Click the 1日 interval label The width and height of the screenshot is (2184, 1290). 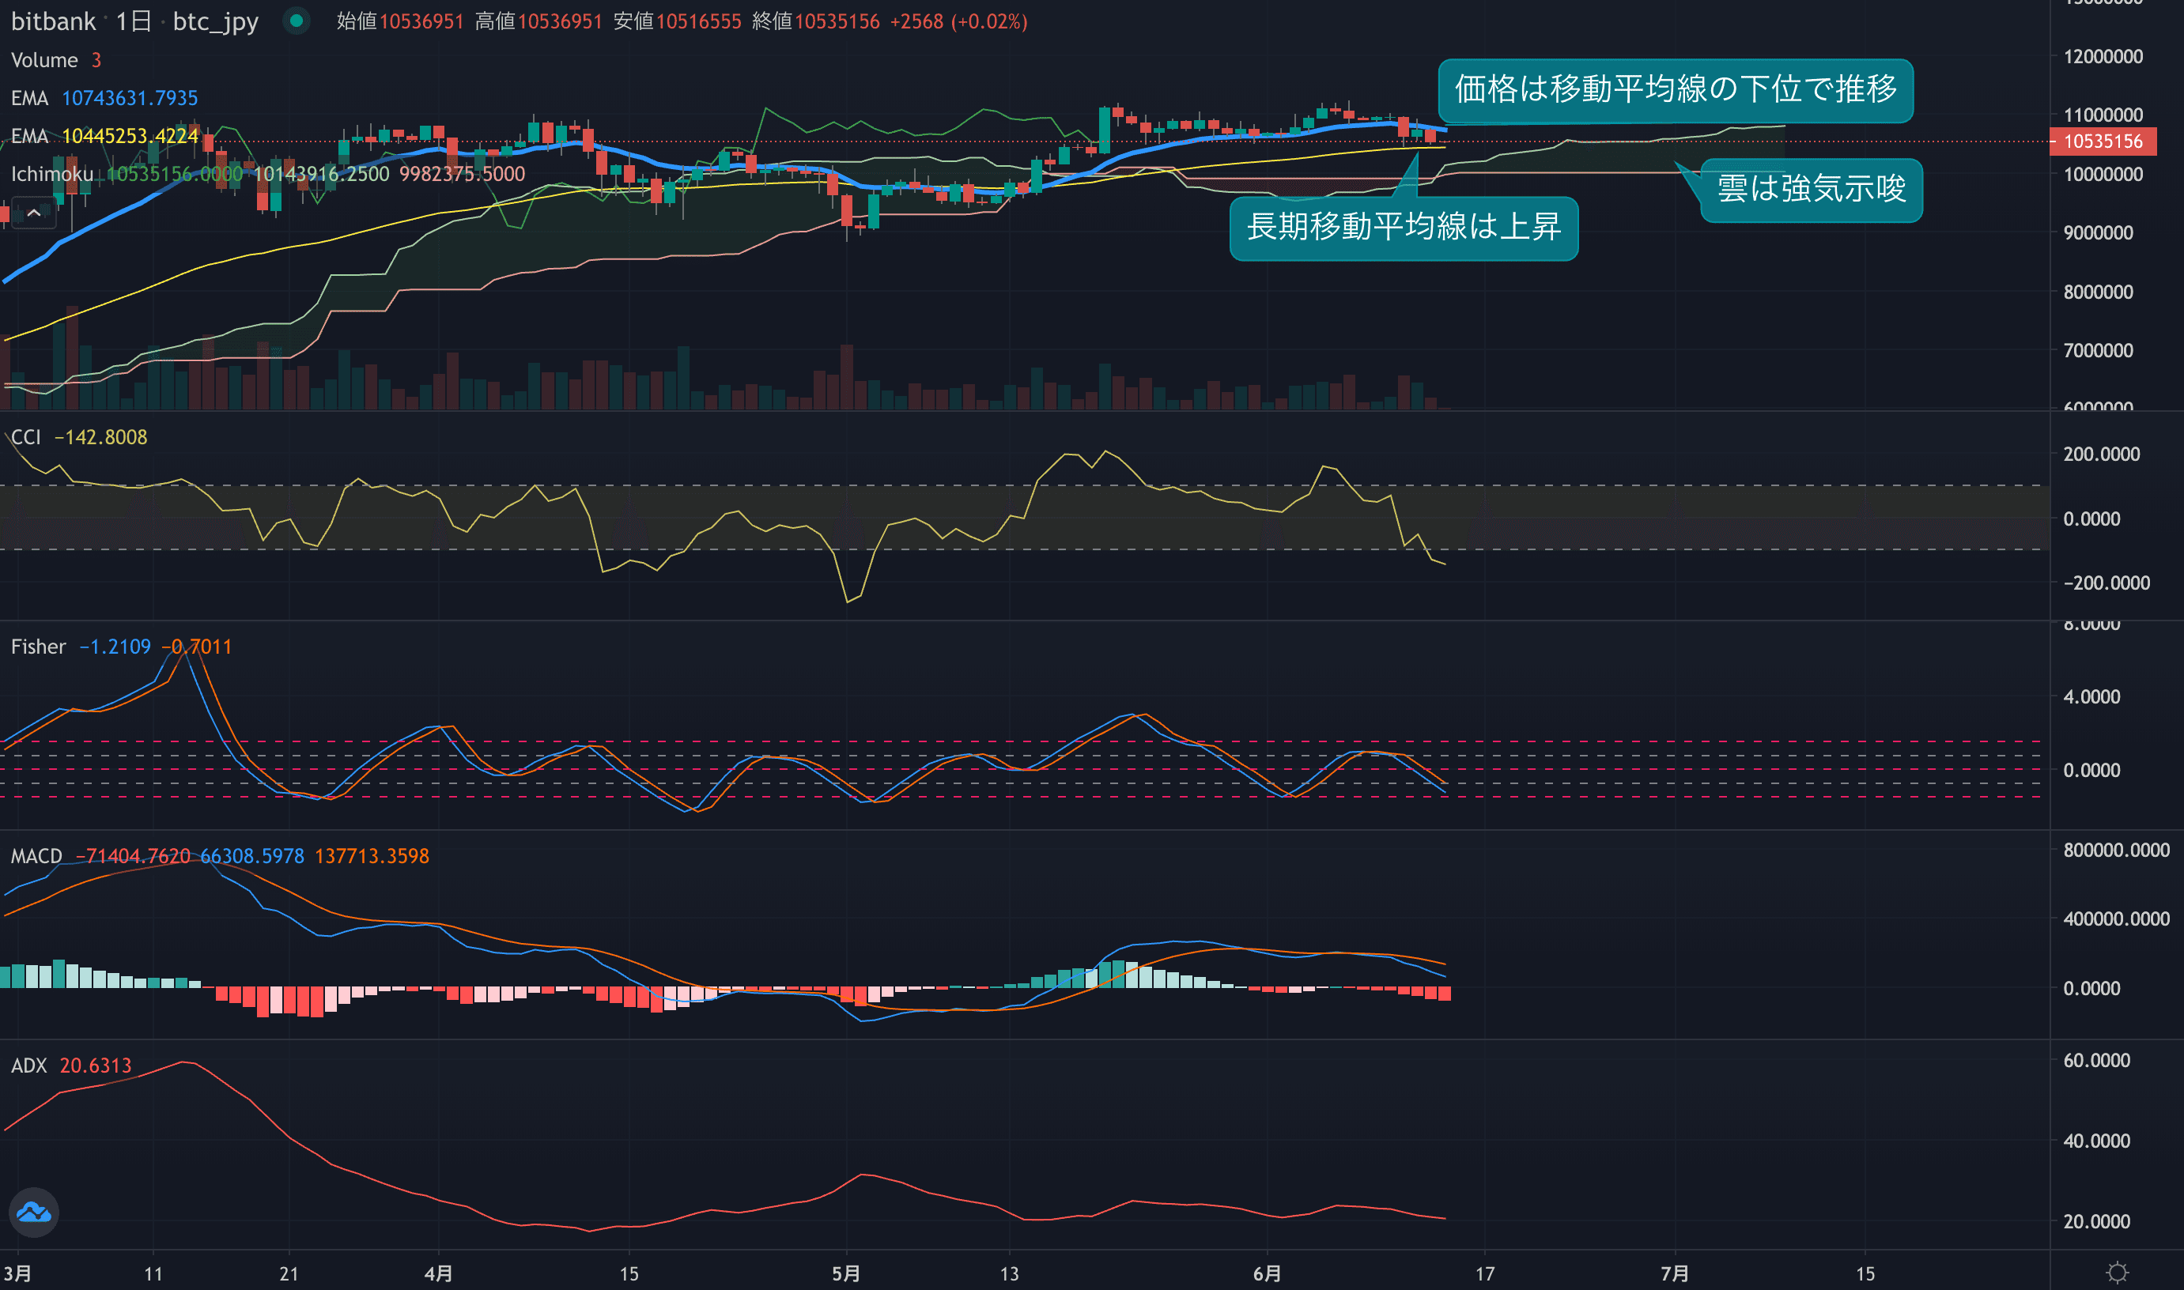(134, 21)
